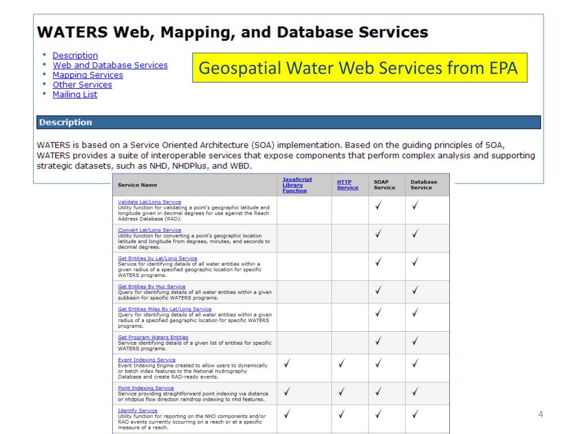
Task: Click SOAP checkmark in Identify Service row
Action: (378, 414)
